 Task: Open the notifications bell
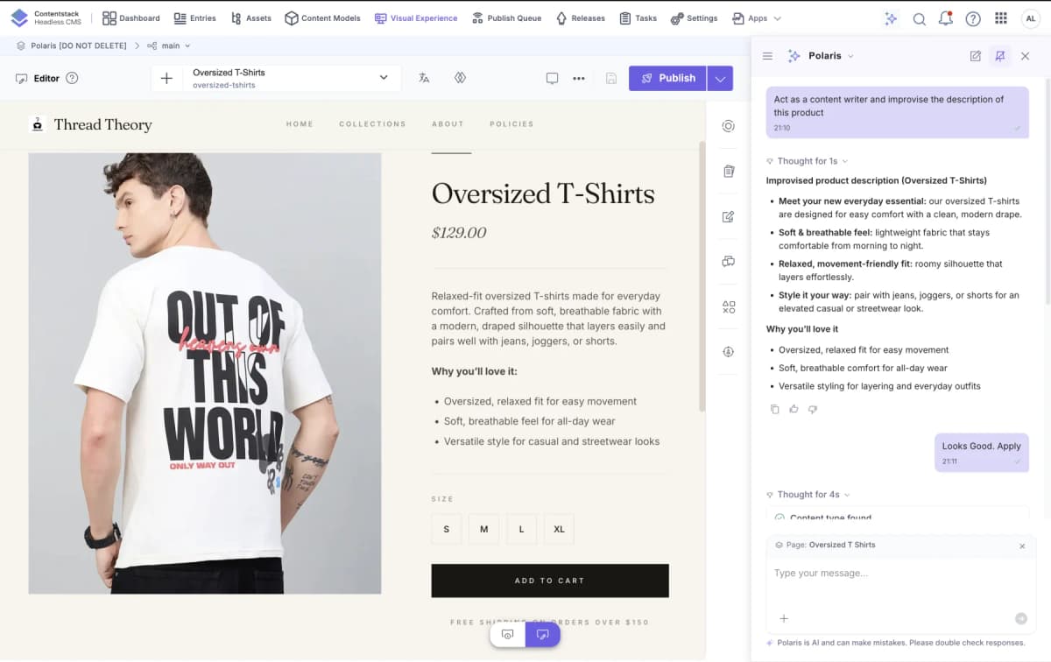click(x=946, y=18)
